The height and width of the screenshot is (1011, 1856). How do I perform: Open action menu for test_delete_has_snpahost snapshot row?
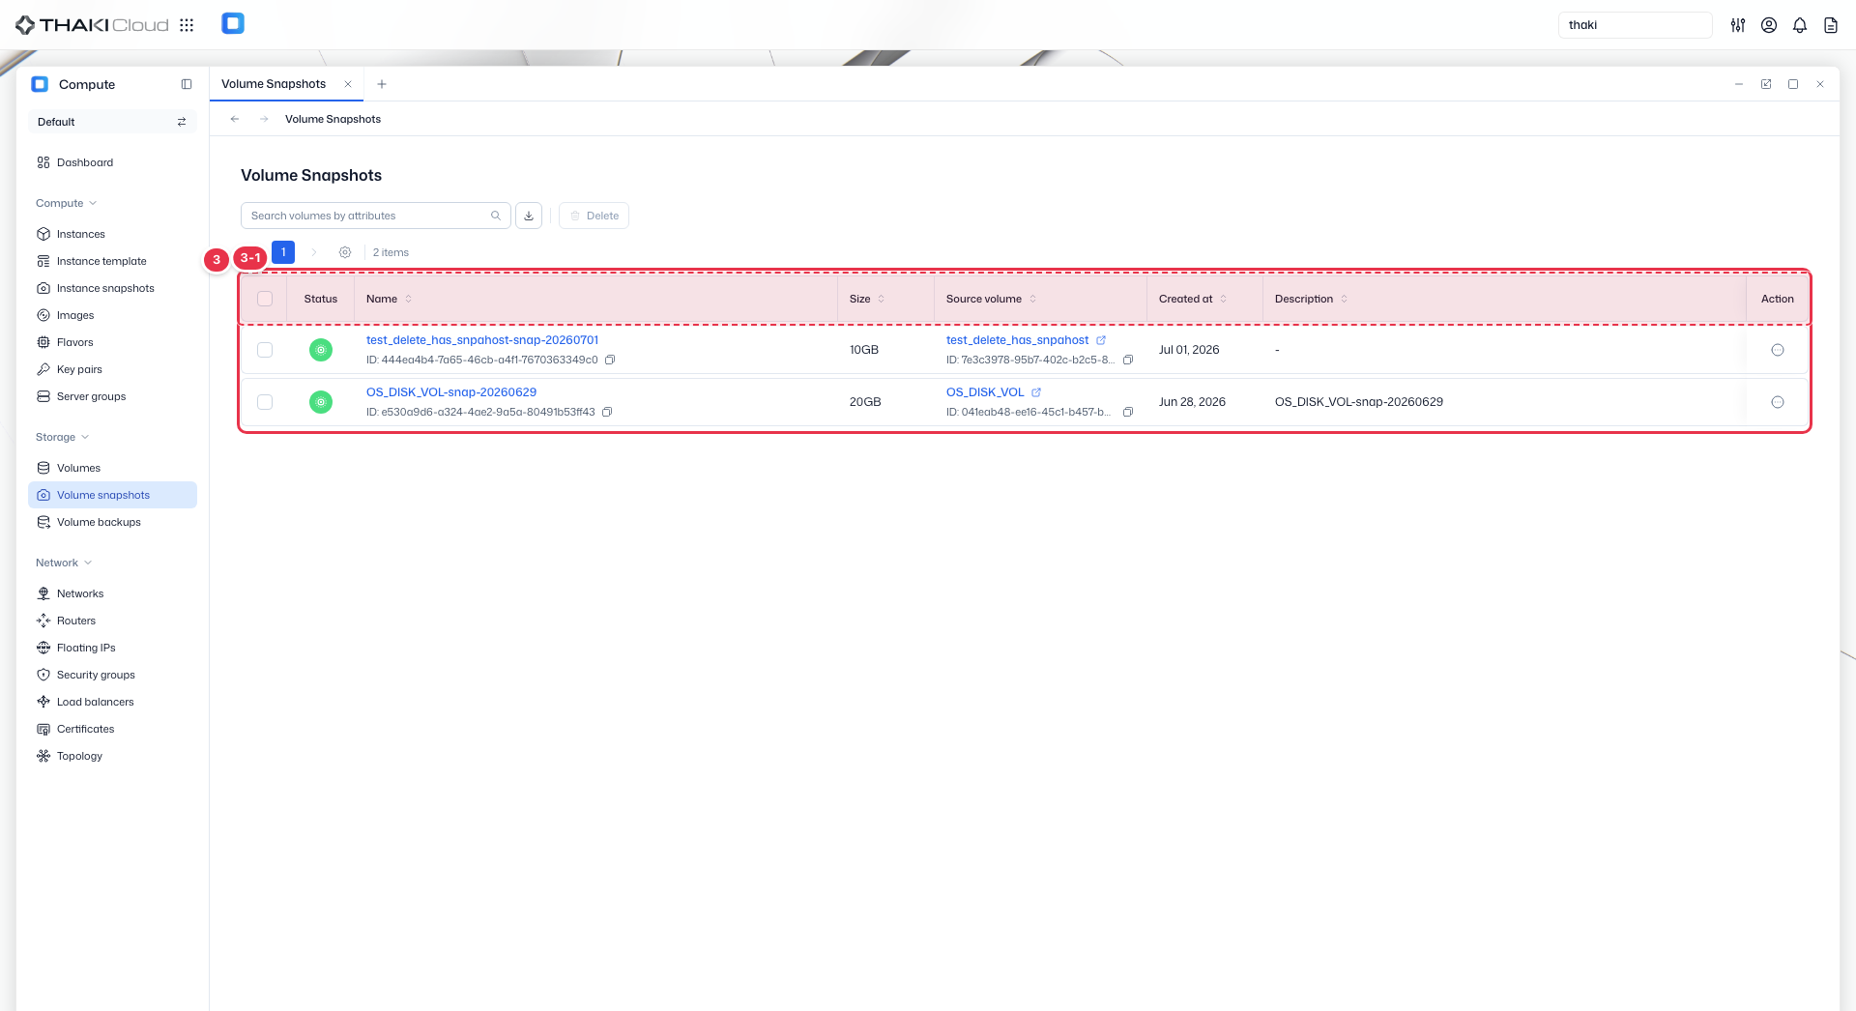point(1778,350)
